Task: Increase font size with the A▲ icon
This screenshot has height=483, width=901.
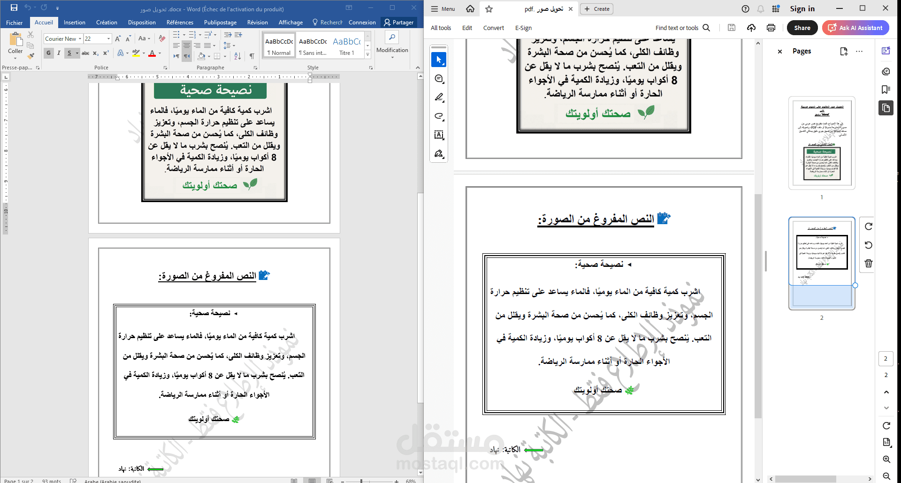Action: [118, 38]
